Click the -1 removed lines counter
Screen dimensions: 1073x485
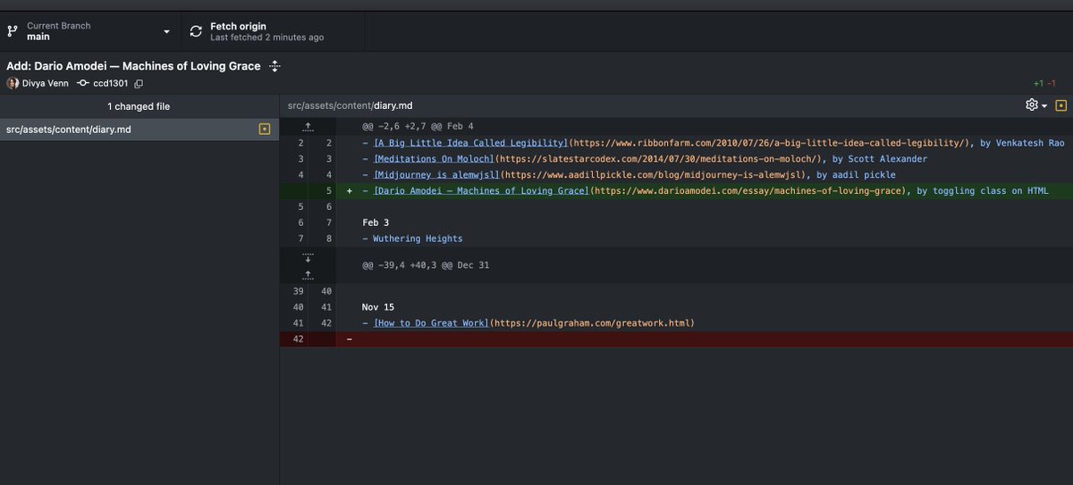point(1052,83)
